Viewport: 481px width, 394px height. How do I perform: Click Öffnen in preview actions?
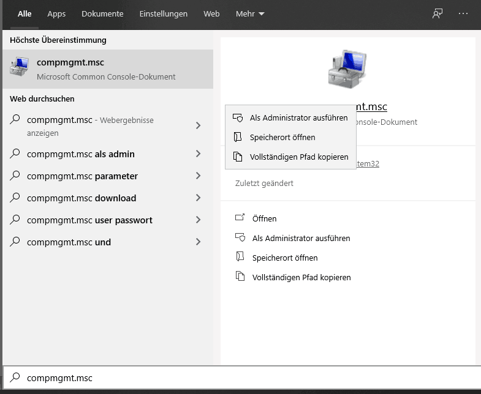click(264, 218)
